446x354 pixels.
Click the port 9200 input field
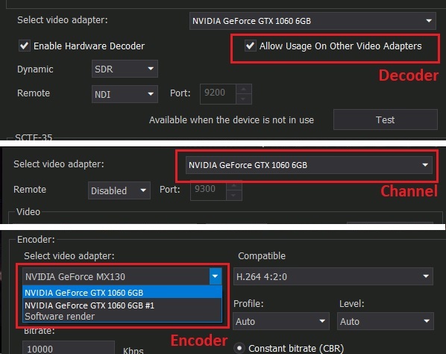[218, 93]
